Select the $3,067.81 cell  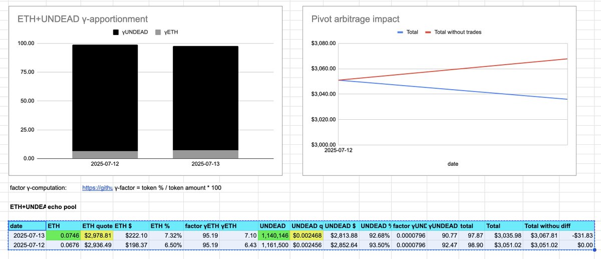tap(541, 236)
